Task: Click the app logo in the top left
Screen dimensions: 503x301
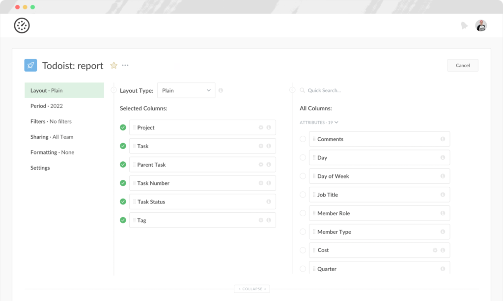Action: coord(22,25)
